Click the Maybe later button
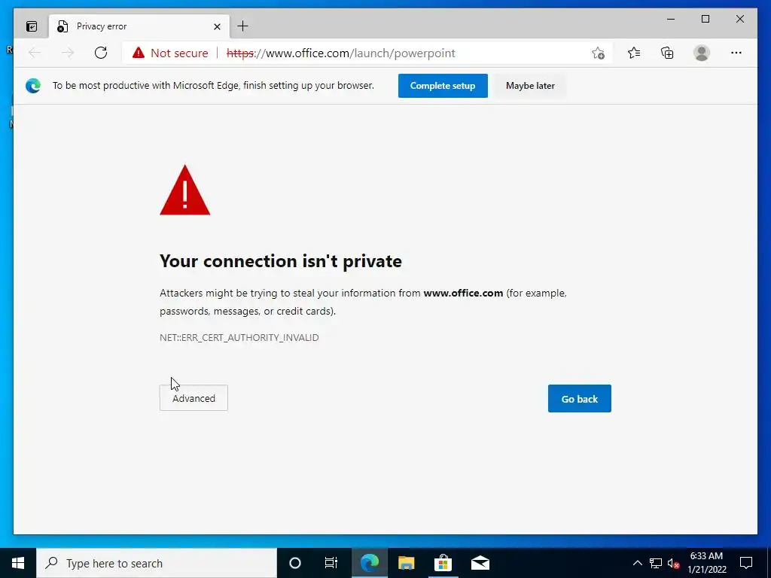This screenshot has height=578, width=771. (530, 86)
